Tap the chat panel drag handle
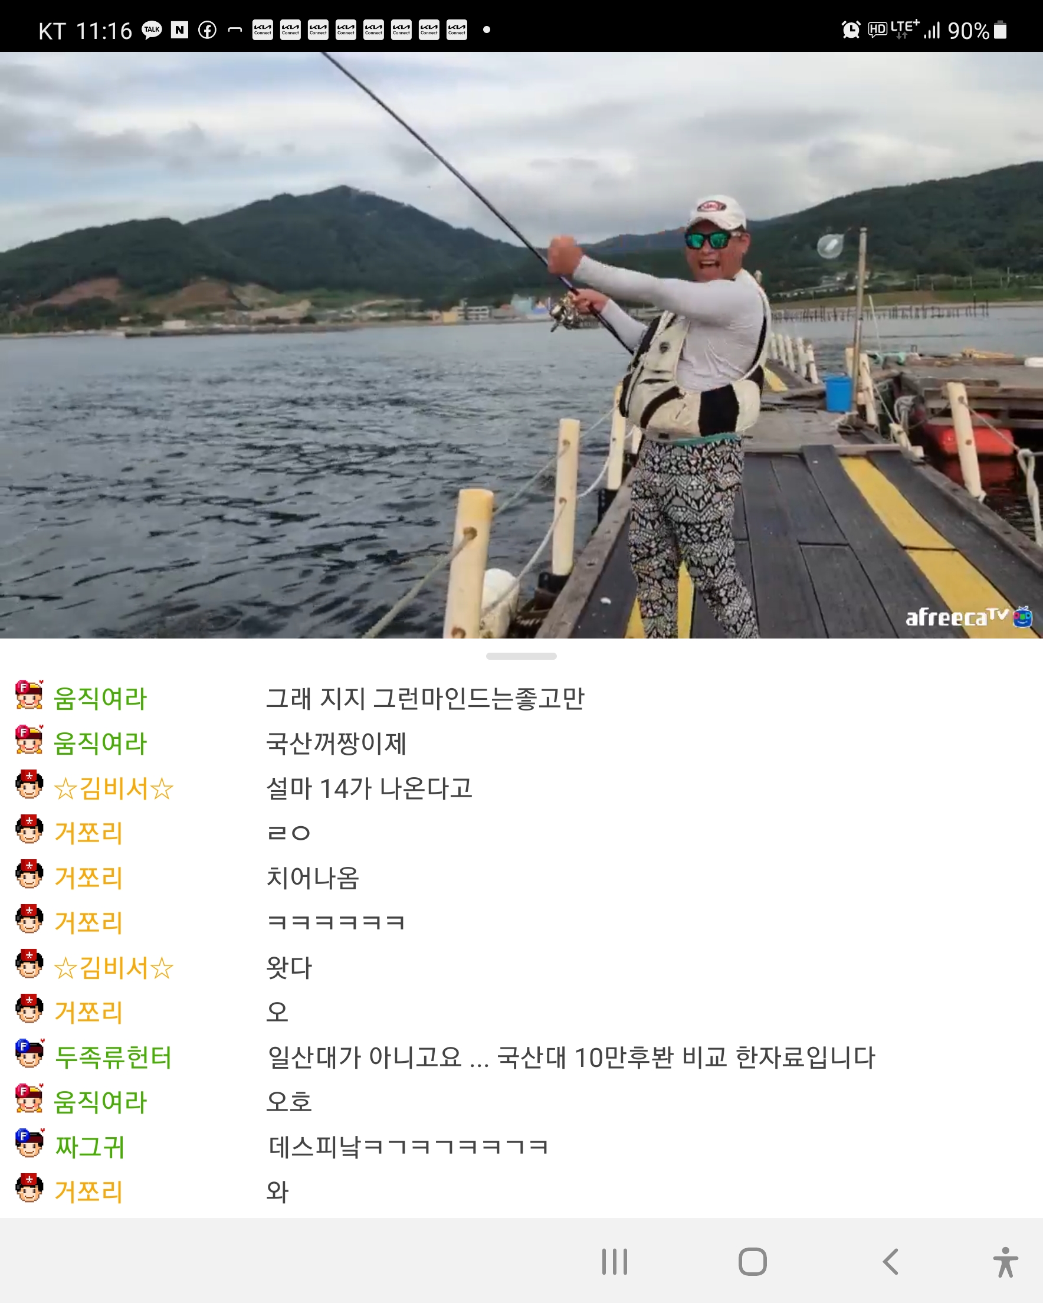The width and height of the screenshot is (1043, 1303). (521, 656)
